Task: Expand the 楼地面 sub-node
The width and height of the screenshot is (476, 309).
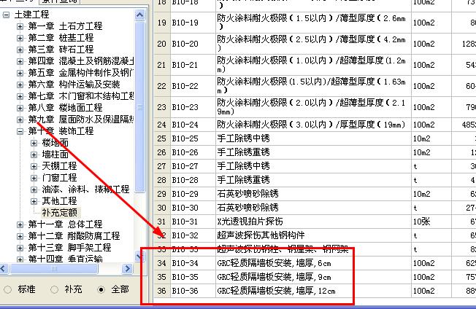Action: click(x=34, y=143)
